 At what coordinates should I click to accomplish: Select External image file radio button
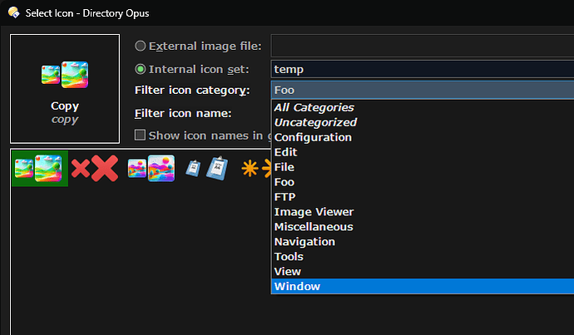141,47
